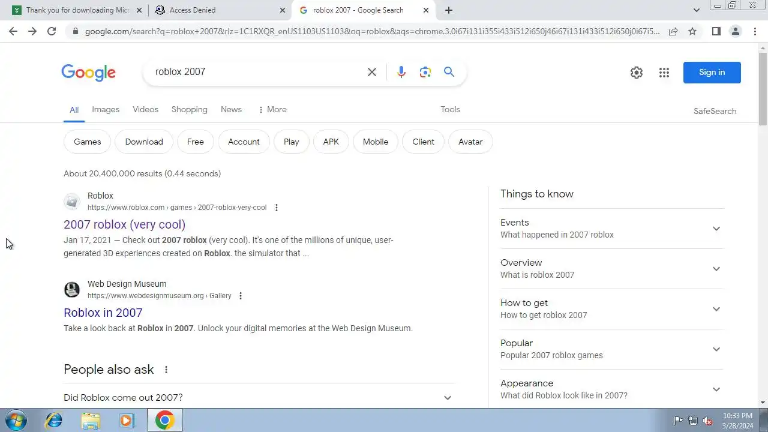Filter results with Account chip
The width and height of the screenshot is (768, 432).
[244, 142]
